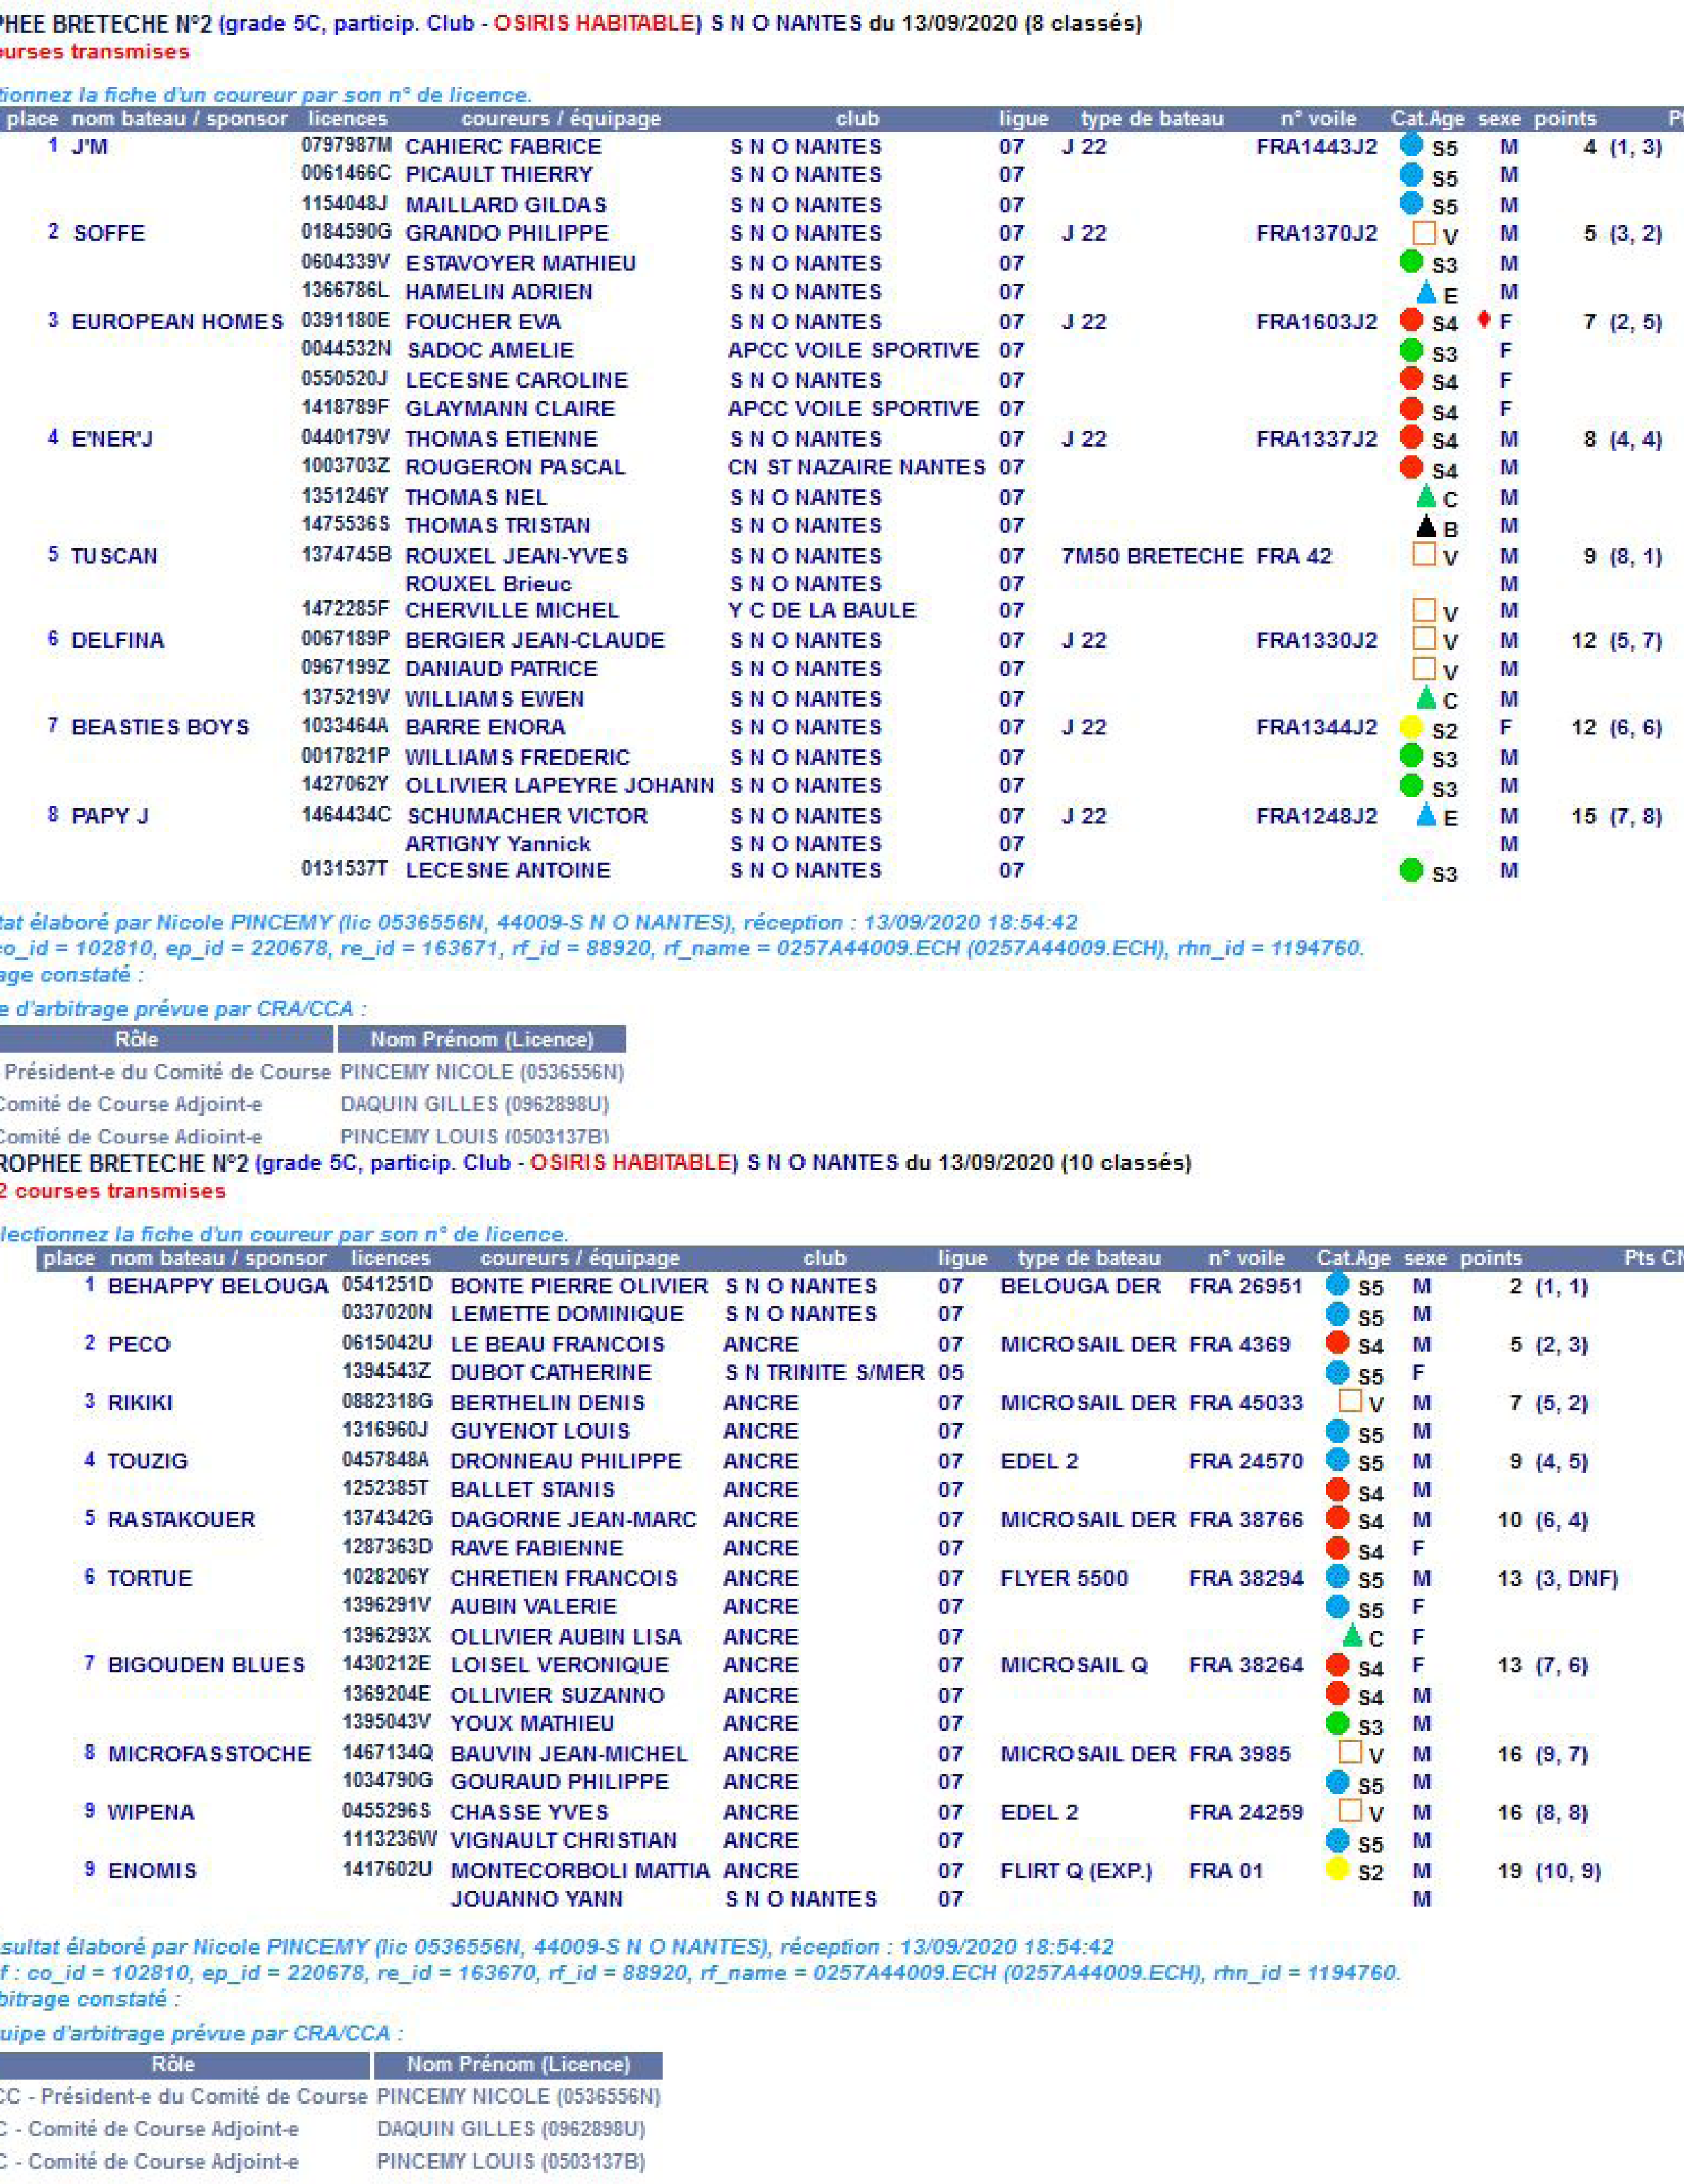The height and width of the screenshot is (2184, 1684).
Task: Click APCC VOILE SPORTIVE in SADOC AMELIE's row
Action: click(x=853, y=350)
